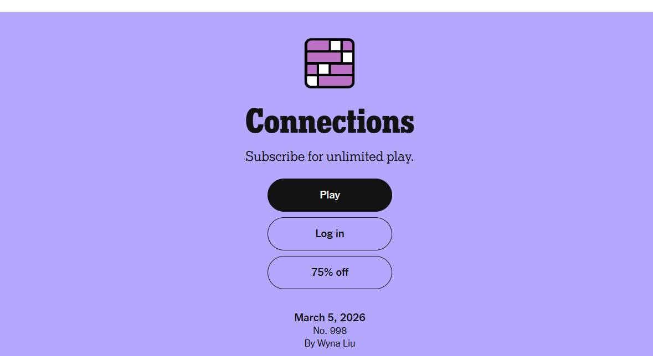Click the byline 'By Wyna Liu'

coord(330,343)
